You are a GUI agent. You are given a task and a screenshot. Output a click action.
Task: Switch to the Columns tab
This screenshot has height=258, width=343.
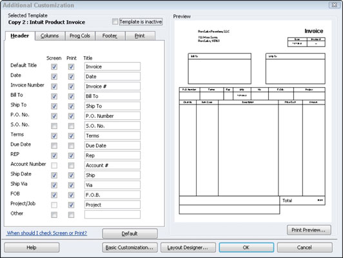50,35
